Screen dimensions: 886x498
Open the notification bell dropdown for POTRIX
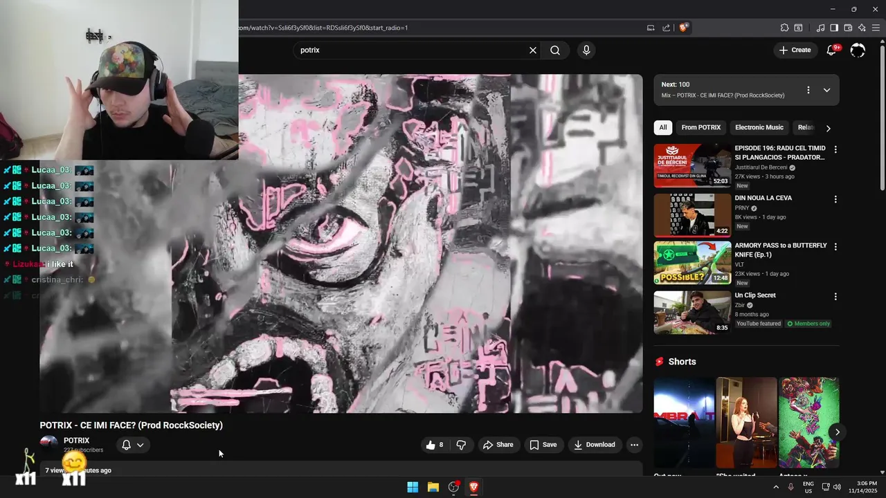point(133,445)
